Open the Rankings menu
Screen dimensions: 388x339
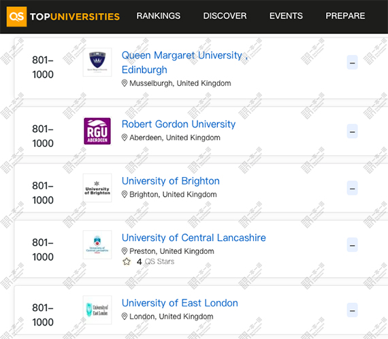(159, 16)
